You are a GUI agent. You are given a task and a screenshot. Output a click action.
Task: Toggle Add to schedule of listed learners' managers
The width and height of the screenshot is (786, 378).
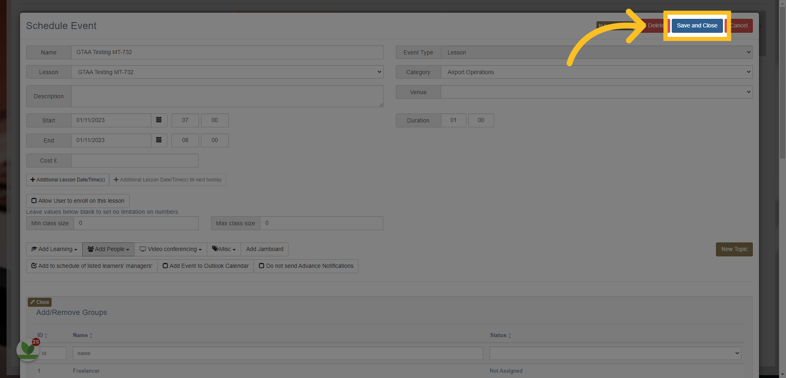92,266
